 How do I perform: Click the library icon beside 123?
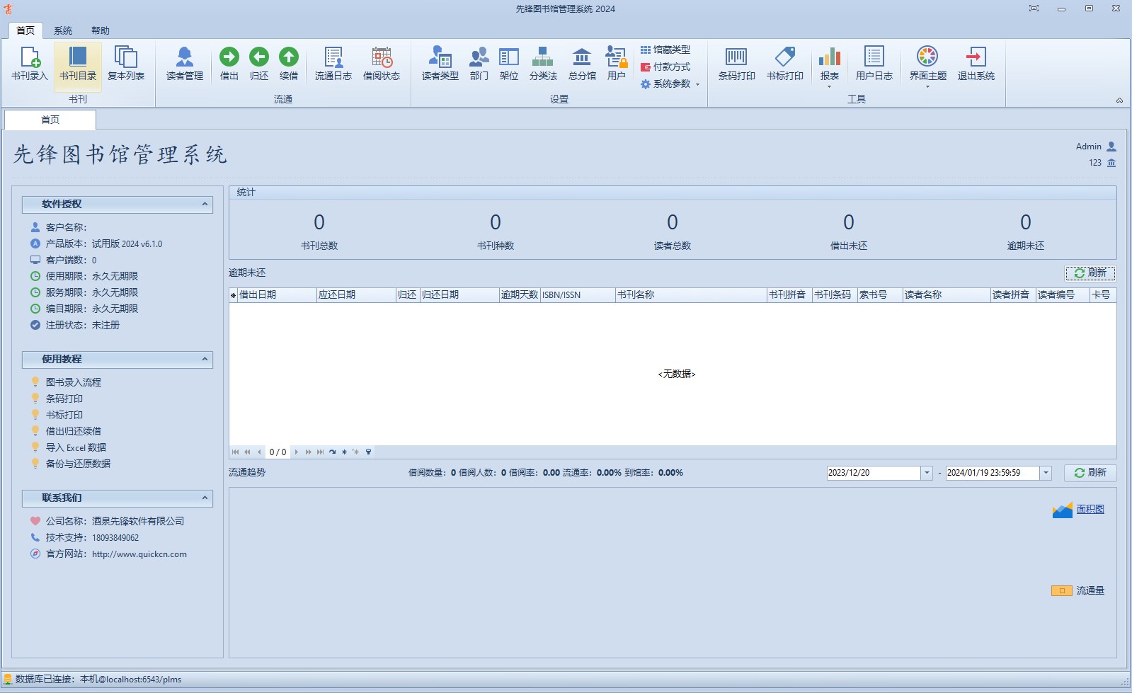click(1111, 163)
